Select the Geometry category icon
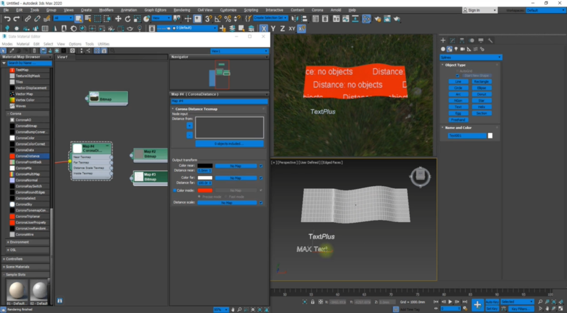The image size is (567, 313). coord(443,49)
